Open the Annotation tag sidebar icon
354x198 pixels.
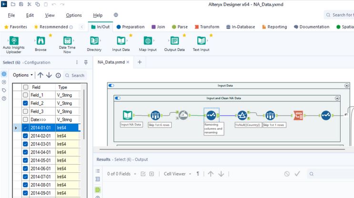click(4, 90)
